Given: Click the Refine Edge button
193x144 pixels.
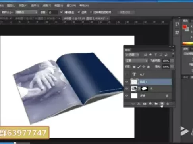Looking at the screenshot, I should (x=126, y=12).
